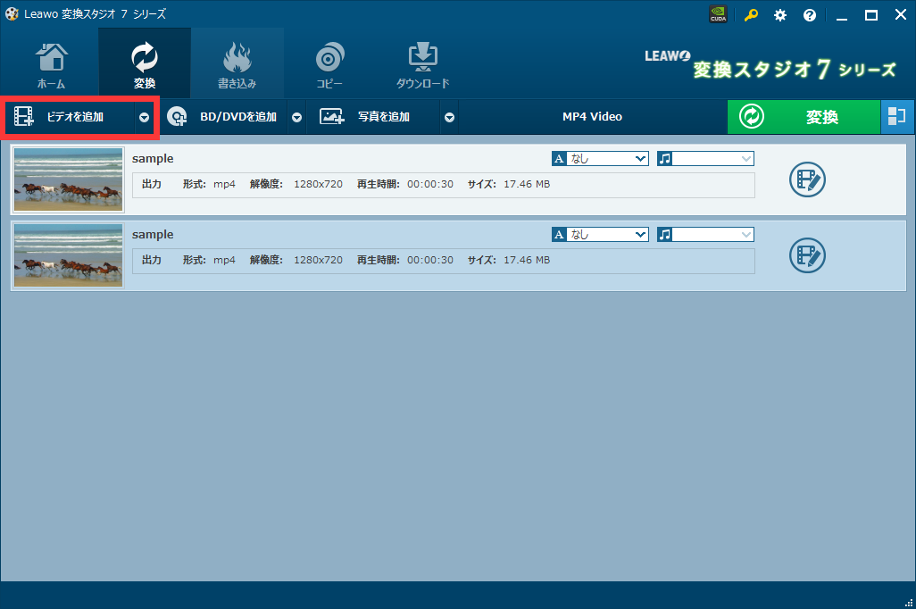Expand the ビデオを追加 dropdown arrow
This screenshot has height=609, width=916.
[144, 117]
